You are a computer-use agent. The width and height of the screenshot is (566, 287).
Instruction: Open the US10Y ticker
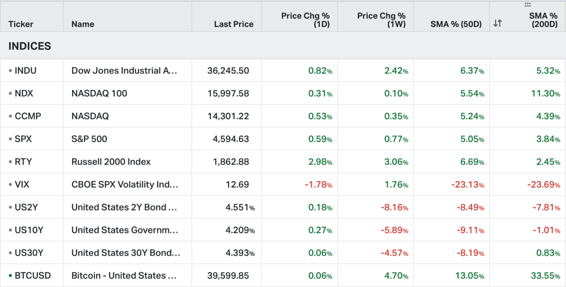coord(29,230)
